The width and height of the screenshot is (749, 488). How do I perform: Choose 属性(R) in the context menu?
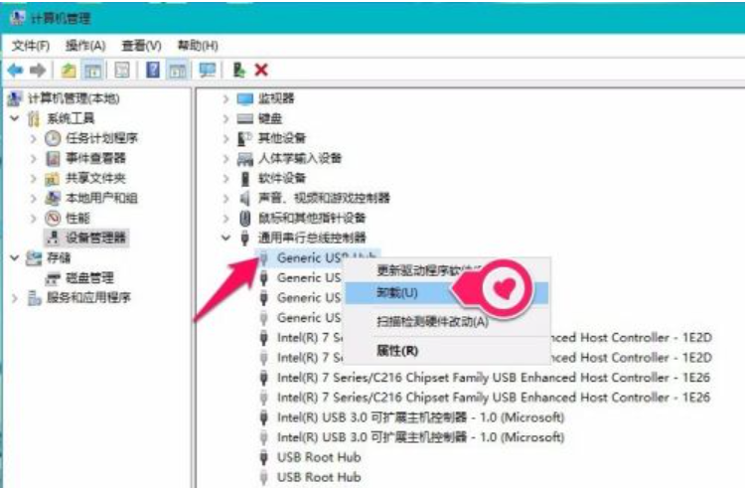pyautogui.click(x=397, y=351)
